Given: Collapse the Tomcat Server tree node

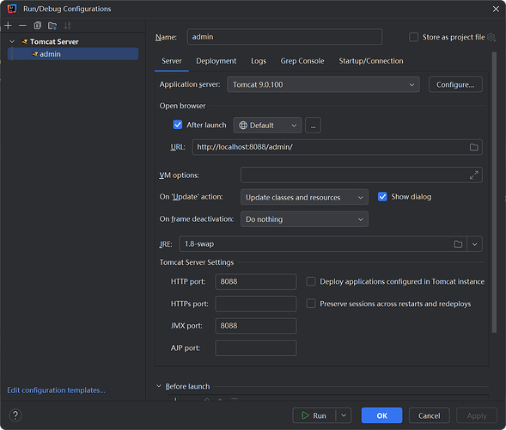Looking at the screenshot, I should (x=12, y=41).
